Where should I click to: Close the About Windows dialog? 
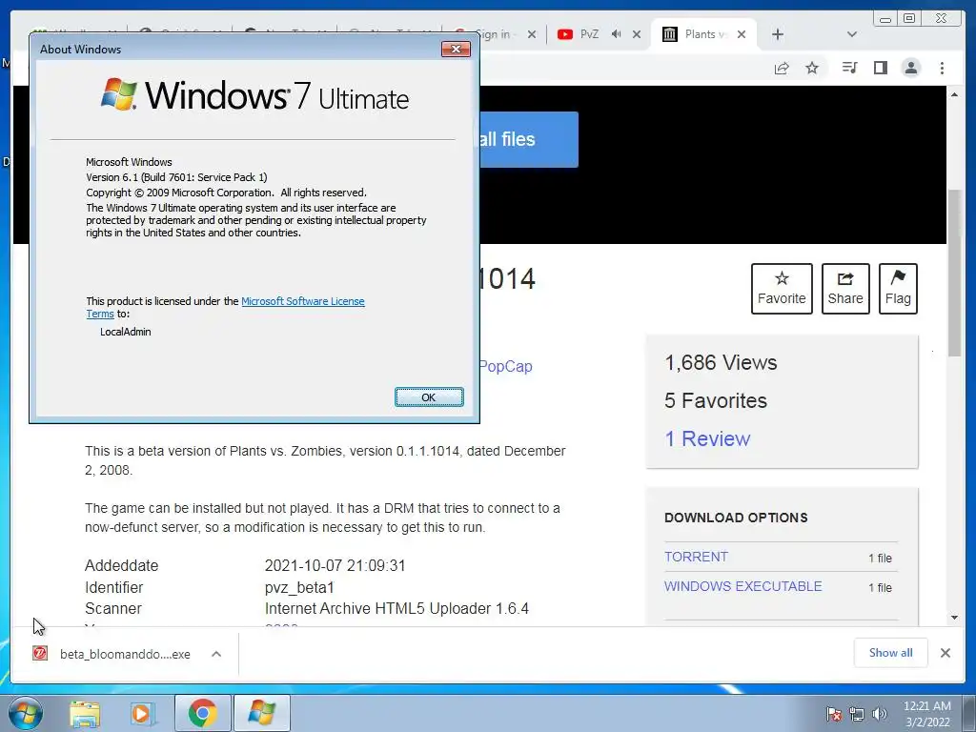pos(456,50)
